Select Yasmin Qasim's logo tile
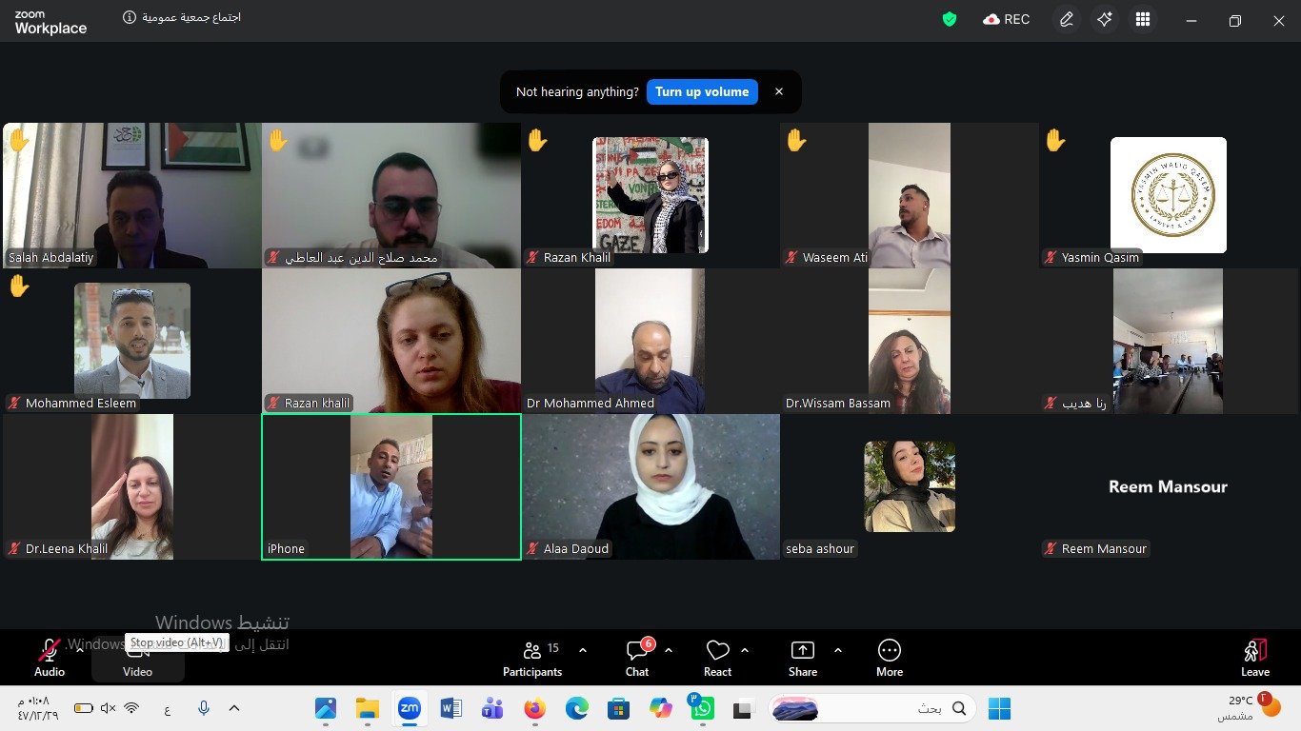This screenshot has height=731, width=1301. pos(1169,195)
